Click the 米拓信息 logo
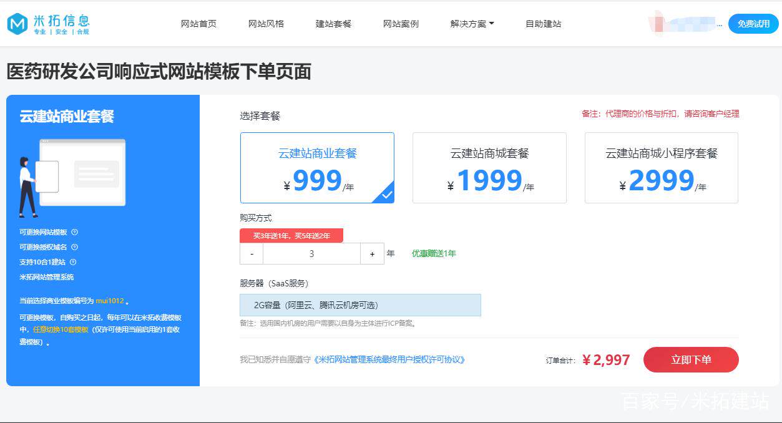 point(48,24)
